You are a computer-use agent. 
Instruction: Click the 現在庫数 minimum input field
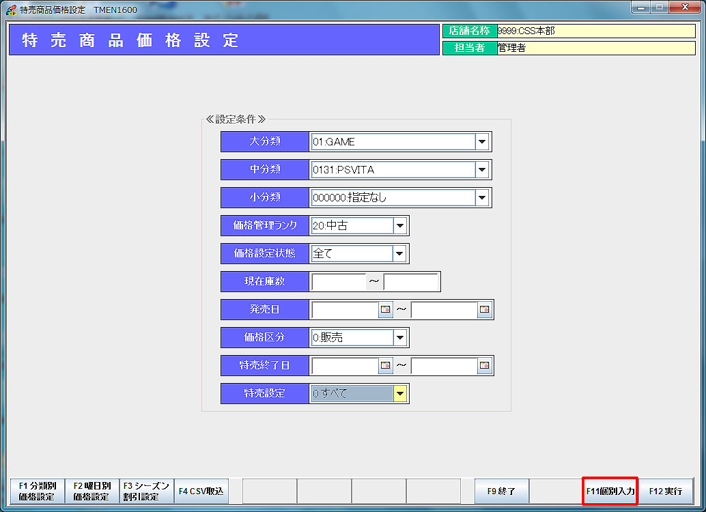[338, 281]
